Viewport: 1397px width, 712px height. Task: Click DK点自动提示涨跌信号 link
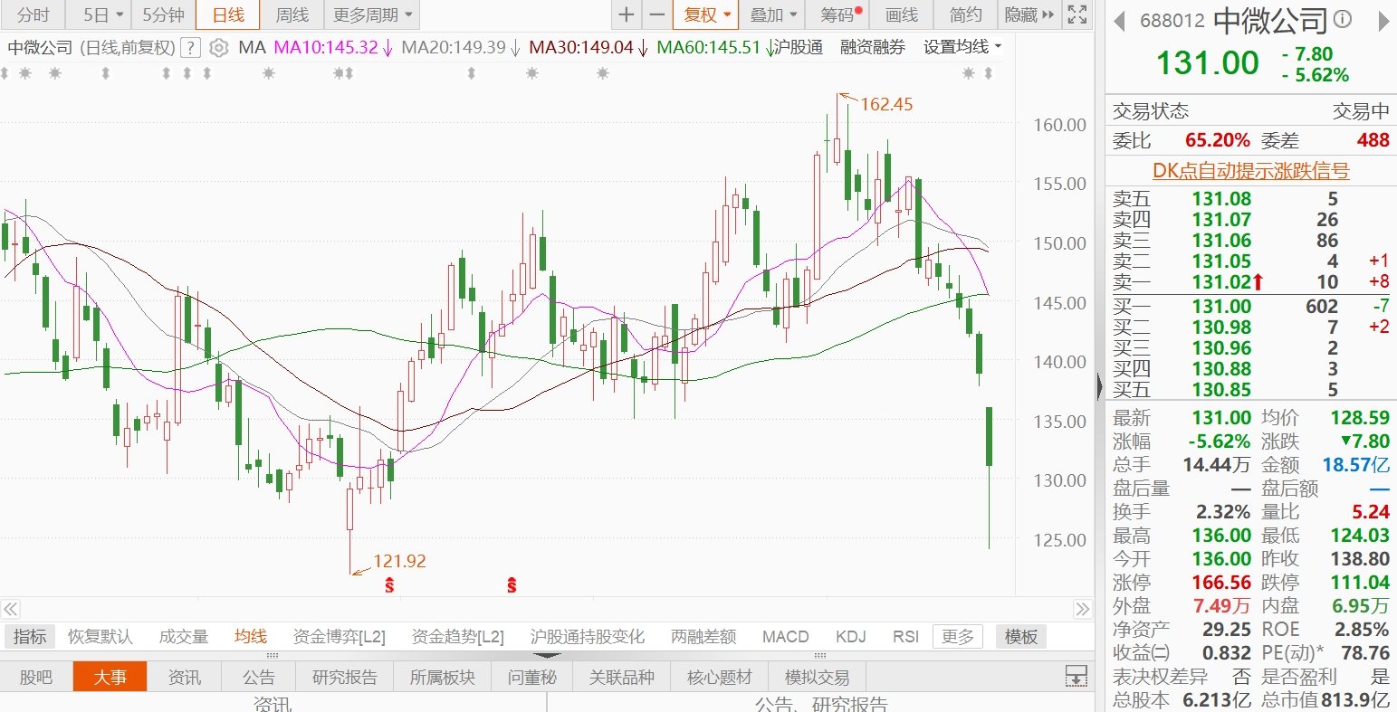pos(1250,170)
